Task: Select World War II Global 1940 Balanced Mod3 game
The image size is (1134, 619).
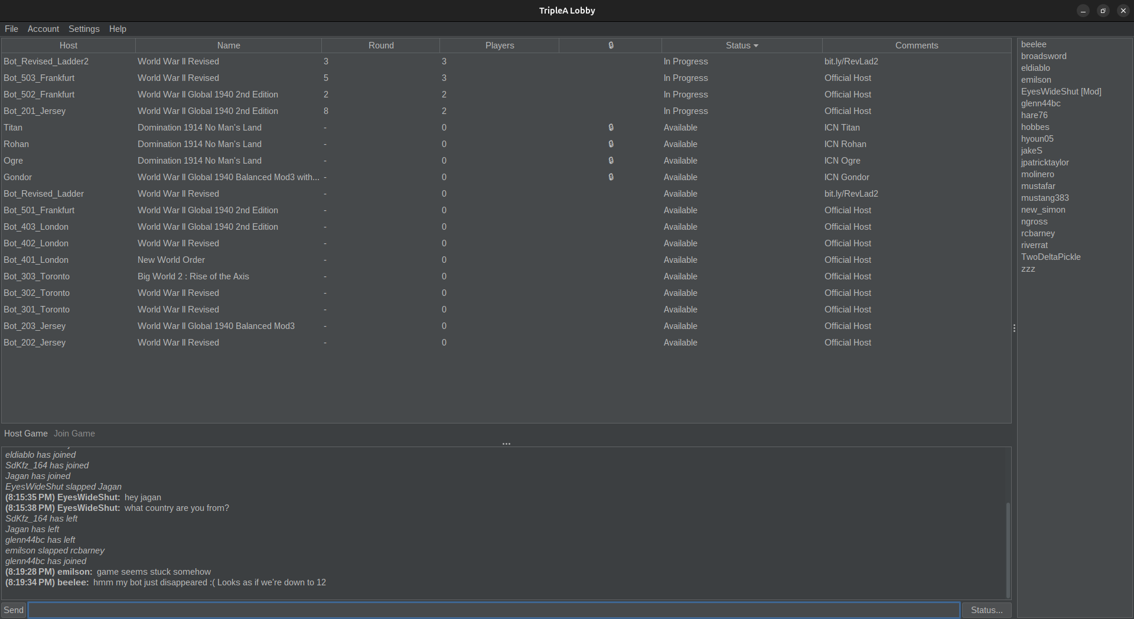Action: [x=506, y=326]
